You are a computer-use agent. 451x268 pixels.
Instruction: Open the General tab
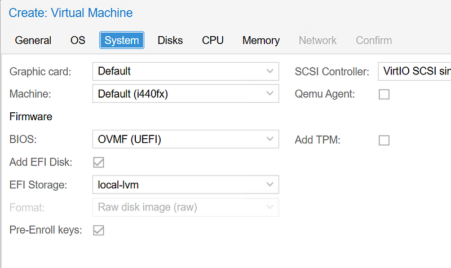pos(33,41)
